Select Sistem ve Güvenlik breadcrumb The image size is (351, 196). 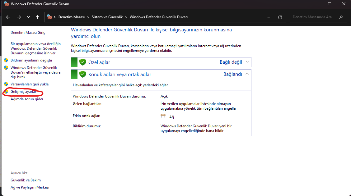pos(107,17)
